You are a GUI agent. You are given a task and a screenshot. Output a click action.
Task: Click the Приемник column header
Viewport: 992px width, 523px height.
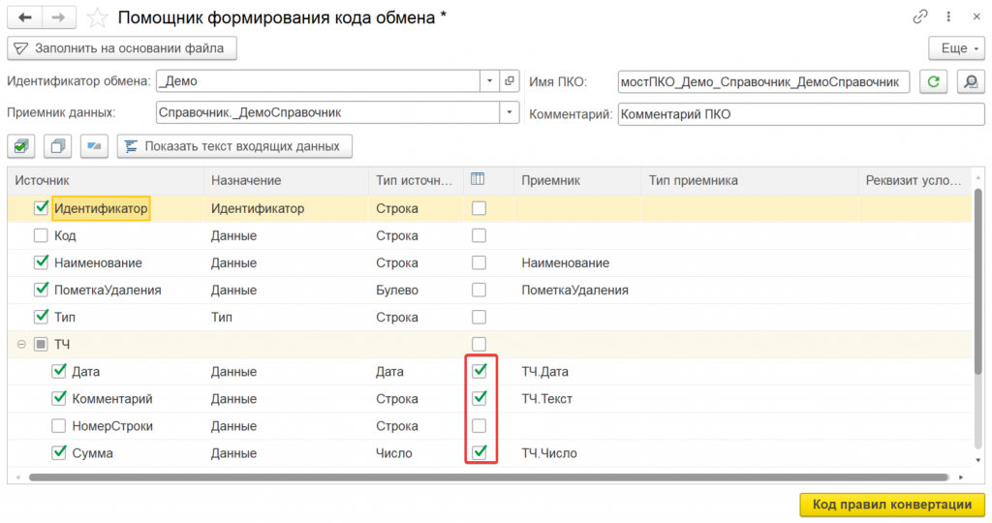tap(577, 180)
